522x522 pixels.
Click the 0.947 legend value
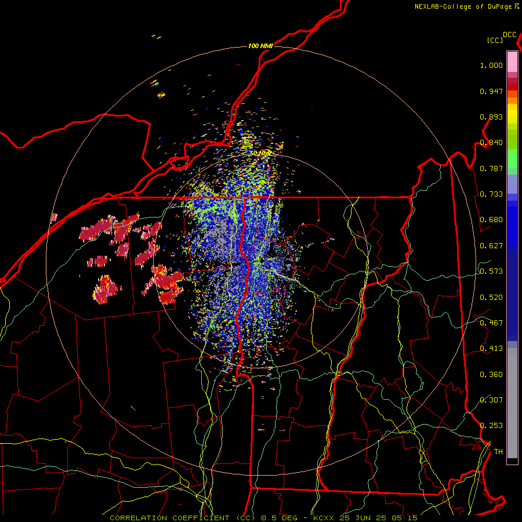click(491, 91)
